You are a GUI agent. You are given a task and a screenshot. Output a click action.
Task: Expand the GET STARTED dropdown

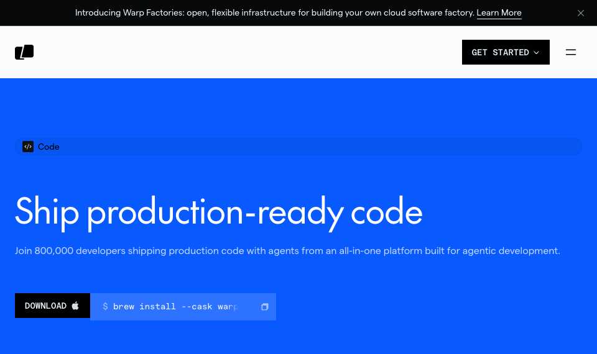click(x=506, y=52)
